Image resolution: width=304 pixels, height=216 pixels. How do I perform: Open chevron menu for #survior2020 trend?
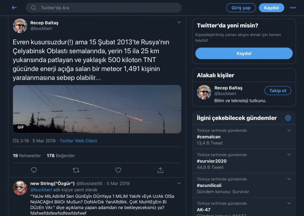point(289,155)
